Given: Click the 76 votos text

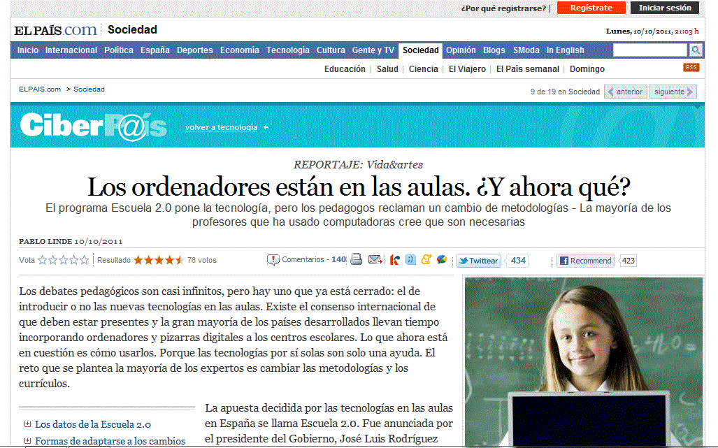Looking at the screenshot, I should point(202,260).
